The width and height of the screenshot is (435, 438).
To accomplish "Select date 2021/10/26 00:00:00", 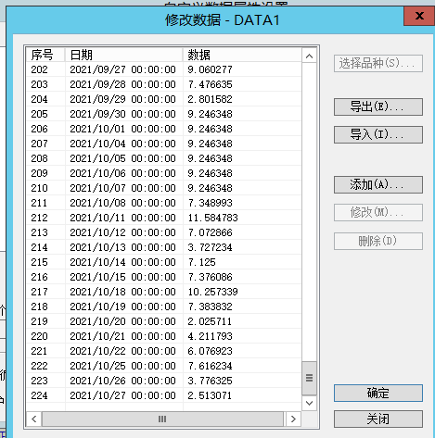I will pos(122,381).
